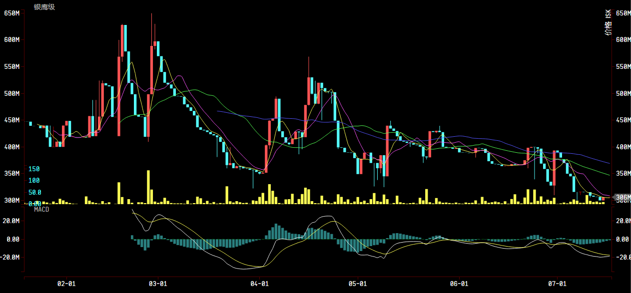Click the 306M current price tag
Viewport: 631px width, 293px height.
(x=622, y=198)
